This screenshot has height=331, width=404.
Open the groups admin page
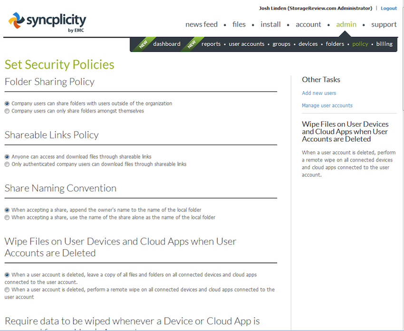[x=281, y=44]
